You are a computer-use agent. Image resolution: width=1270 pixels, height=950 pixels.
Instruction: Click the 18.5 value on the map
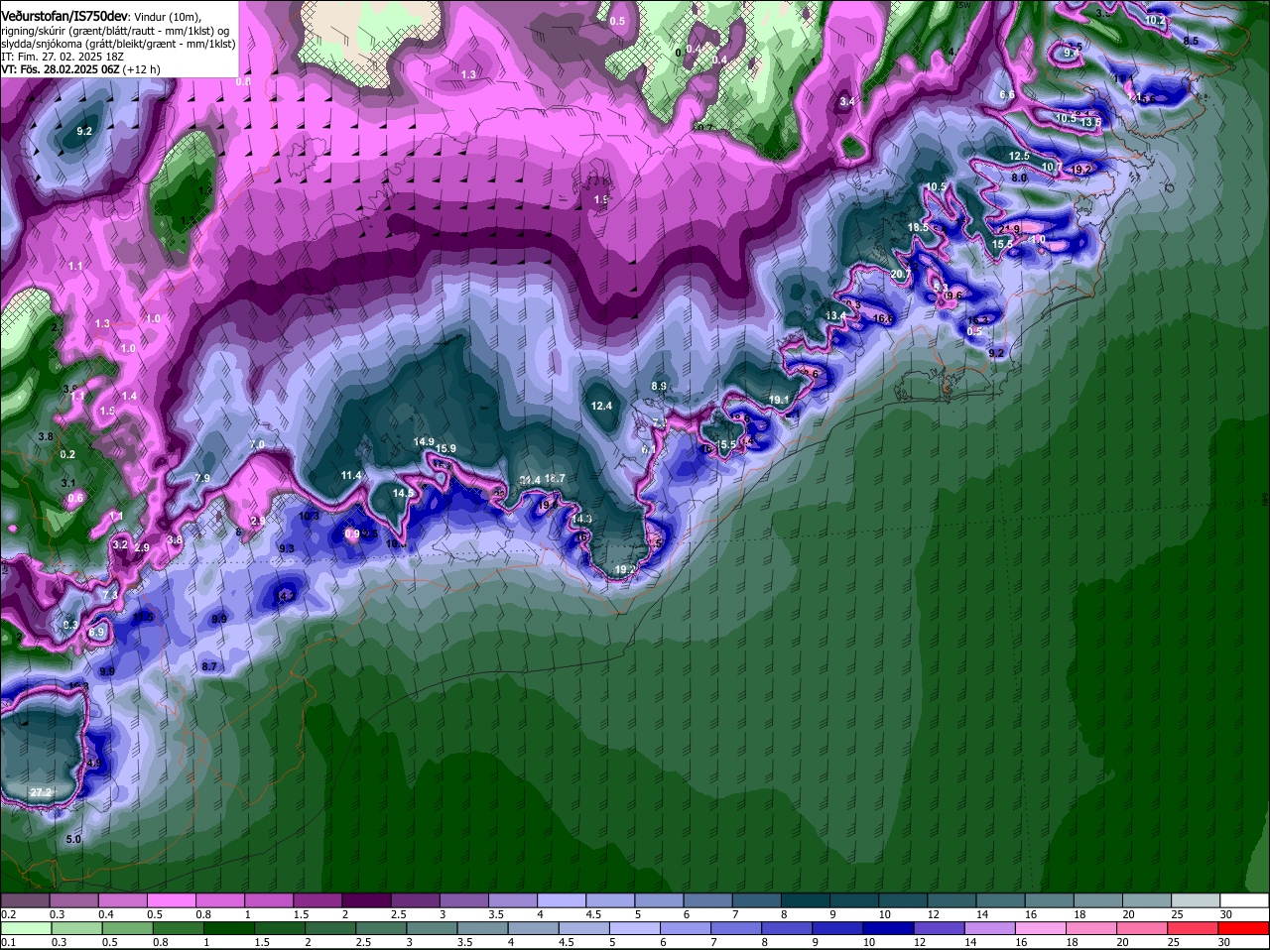[x=918, y=227]
